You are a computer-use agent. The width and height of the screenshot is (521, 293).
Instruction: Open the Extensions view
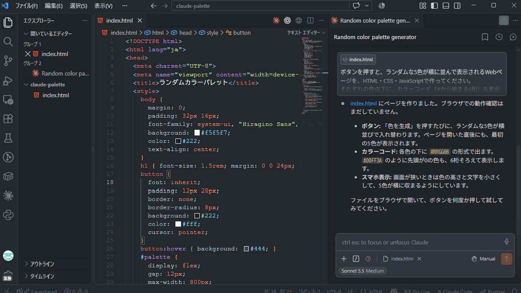[x=8, y=119]
